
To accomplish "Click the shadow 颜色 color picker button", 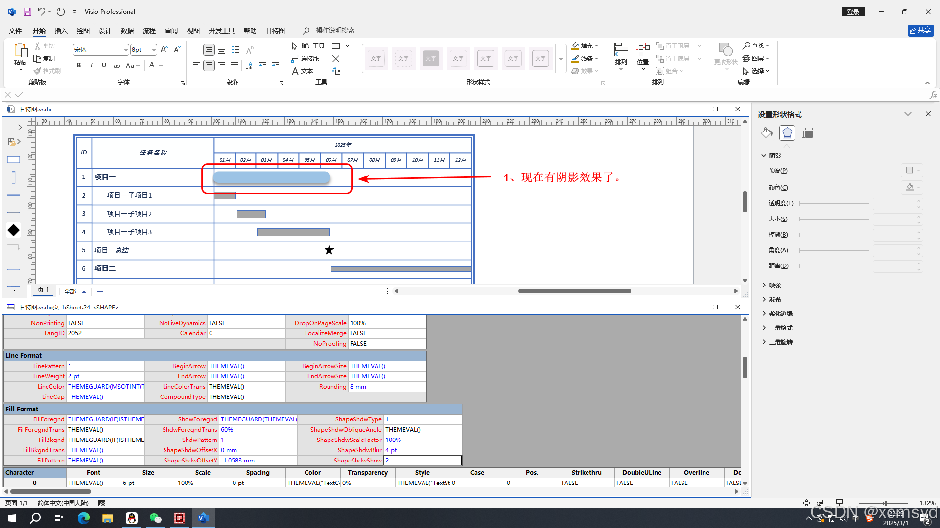I will point(912,188).
